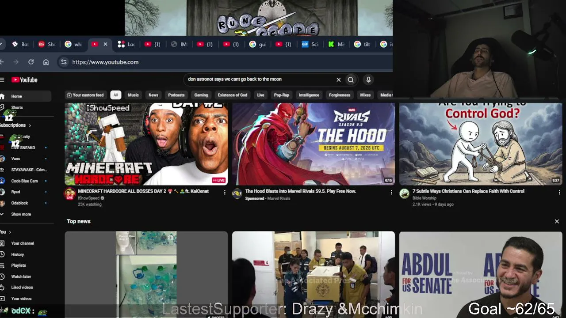Open the YouTube guide hamburger menu
Viewport: 566px width, 318px height.
tap(2, 80)
